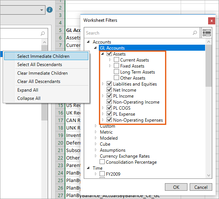219x199 pixels.
Task: Click the filter tree vertical scrollbar thumb
Action: point(208,66)
